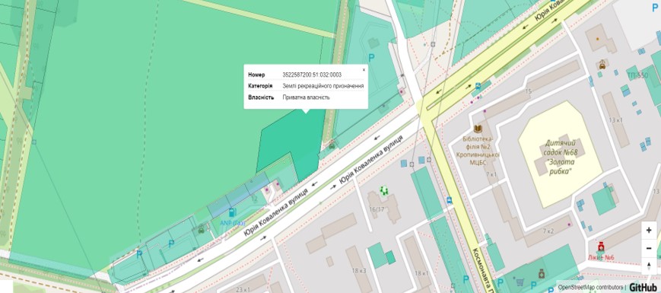
Task: Zoom out with the minus button
Action: coord(649,248)
